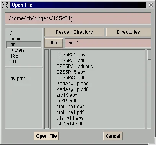Click the Filters: button
The image size is (156, 145).
[54, 43]
